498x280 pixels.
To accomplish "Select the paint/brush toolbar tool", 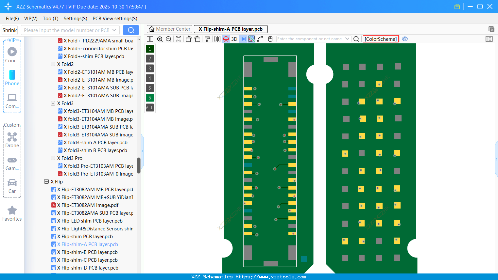I will [x=207, y=39].
